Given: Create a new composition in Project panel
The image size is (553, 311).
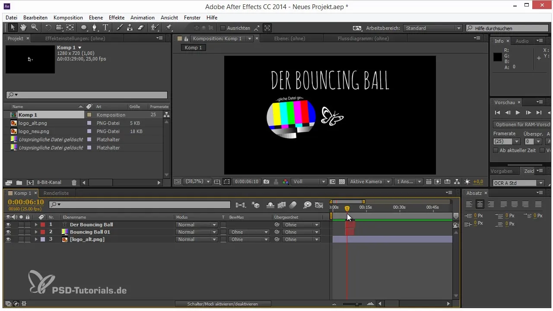Looking at the screenshot, I should point(30,183).
